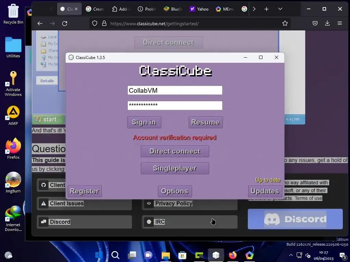Show hidden system tray icons

pyautogui.click(x=291, y=255)
